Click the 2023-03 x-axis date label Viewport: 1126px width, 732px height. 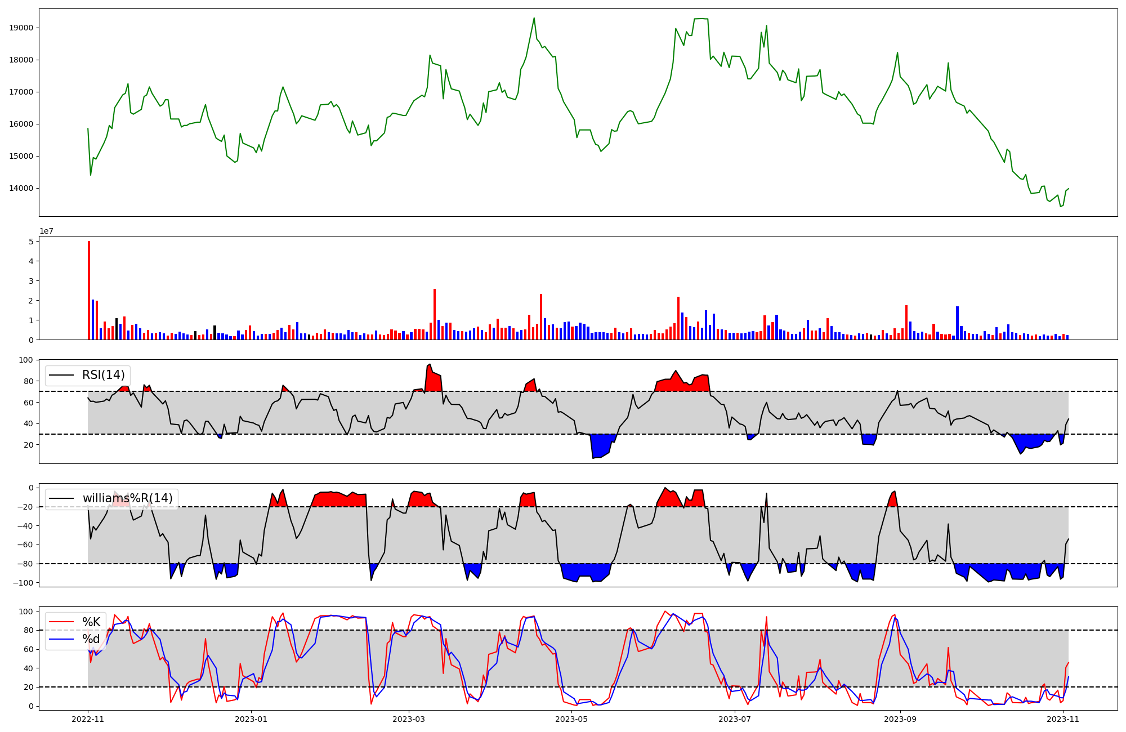pyautogui.click(x=409, y=719)
